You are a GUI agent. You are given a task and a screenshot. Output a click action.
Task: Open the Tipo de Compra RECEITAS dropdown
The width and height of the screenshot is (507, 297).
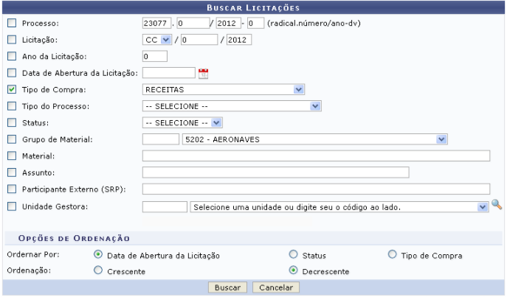224,89
